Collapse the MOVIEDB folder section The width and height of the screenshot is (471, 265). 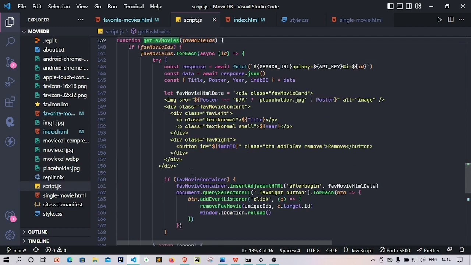click(x=55, y=31)
